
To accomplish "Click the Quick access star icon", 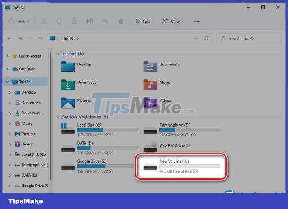I will (15, 56).
